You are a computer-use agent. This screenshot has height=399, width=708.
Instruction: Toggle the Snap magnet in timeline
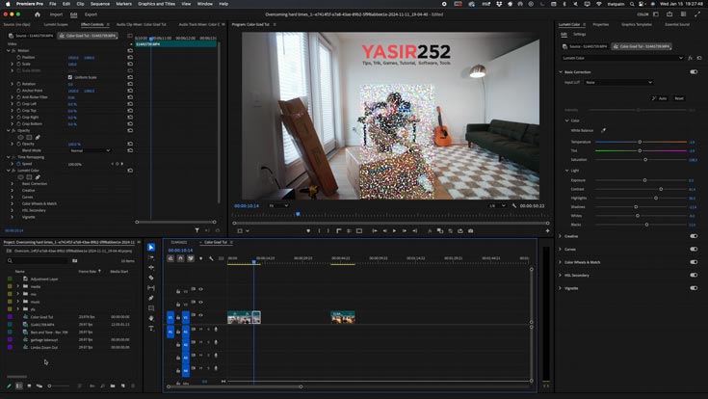[x=180, y=258]
